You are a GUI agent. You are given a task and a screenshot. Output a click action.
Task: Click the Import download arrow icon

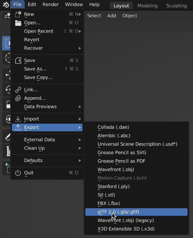(x=18, y=119)
